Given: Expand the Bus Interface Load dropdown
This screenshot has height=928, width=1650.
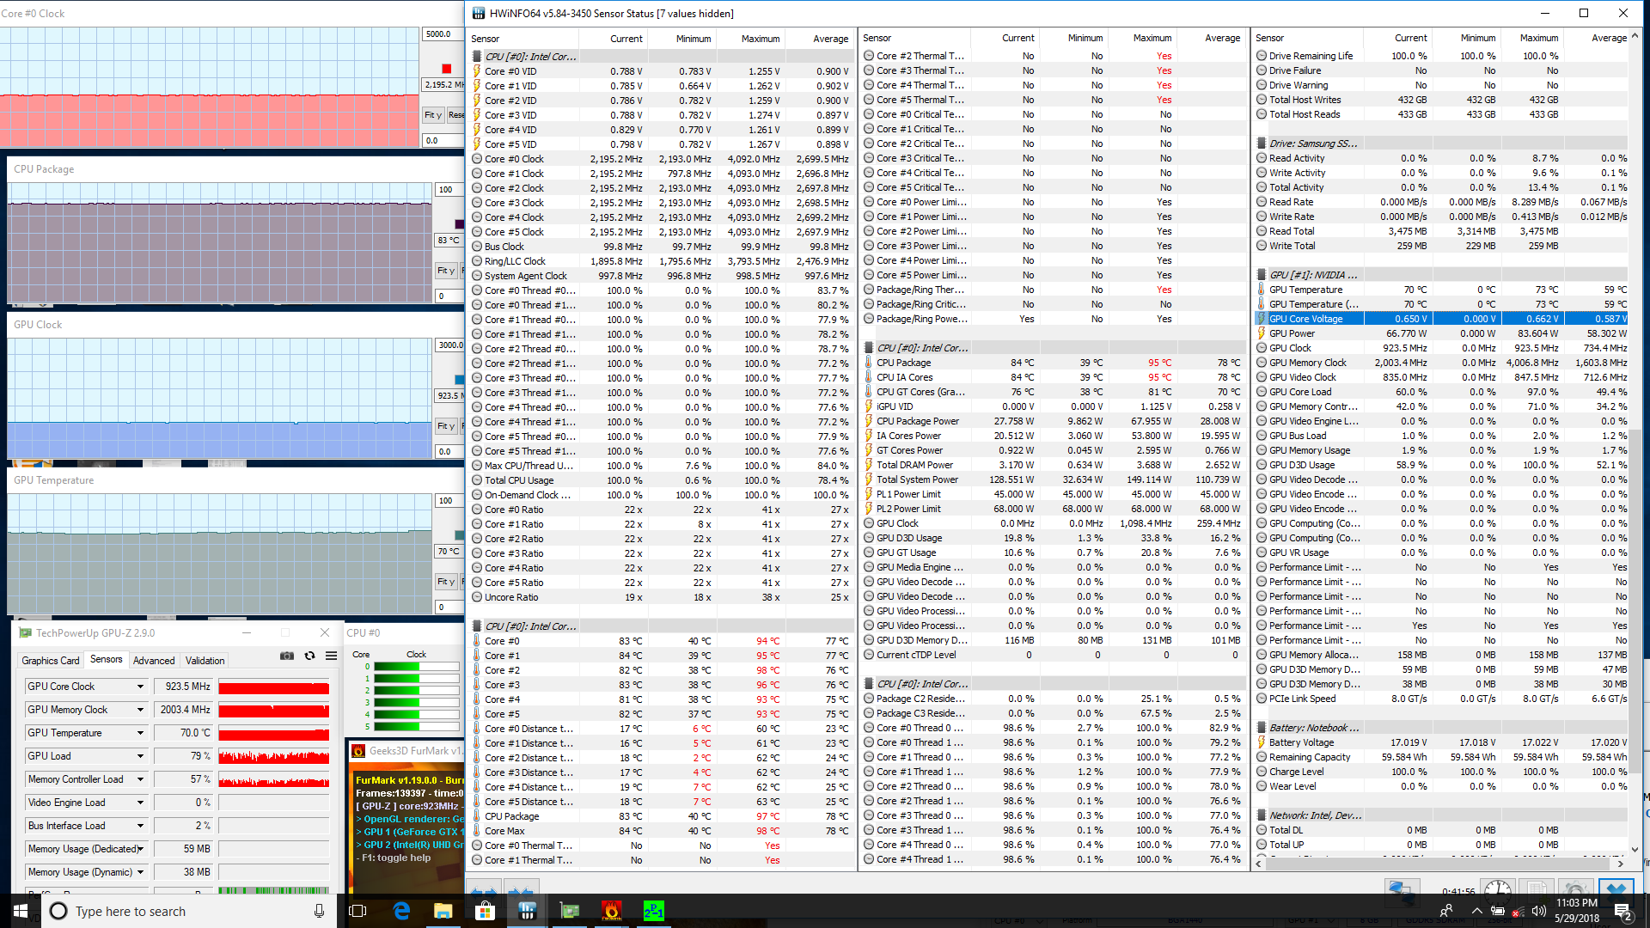Looking at the screenshot, I should 140,826.
